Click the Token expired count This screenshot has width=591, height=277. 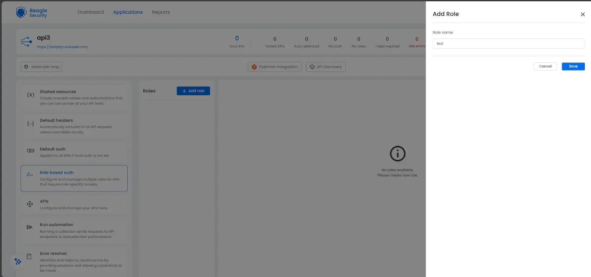pos(387,39)
